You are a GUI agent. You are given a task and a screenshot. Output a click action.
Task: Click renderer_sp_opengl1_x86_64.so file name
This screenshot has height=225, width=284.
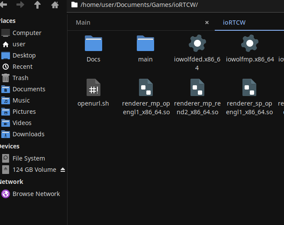point(249,108)
